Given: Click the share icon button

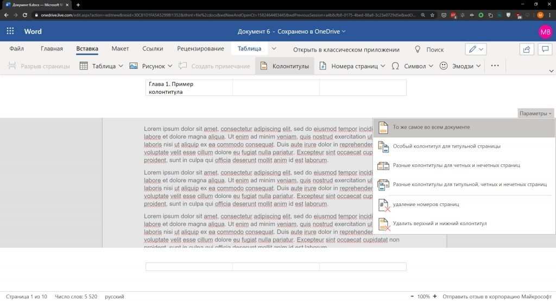Looking at the screenshot, I should [527, 49].
